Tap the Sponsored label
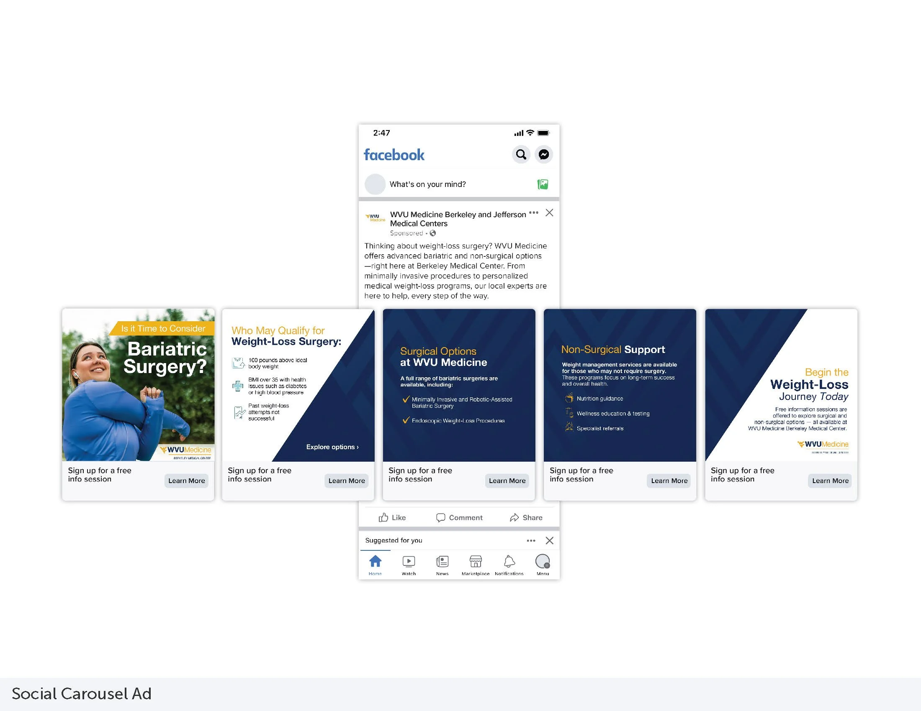 tap(406, 233)
